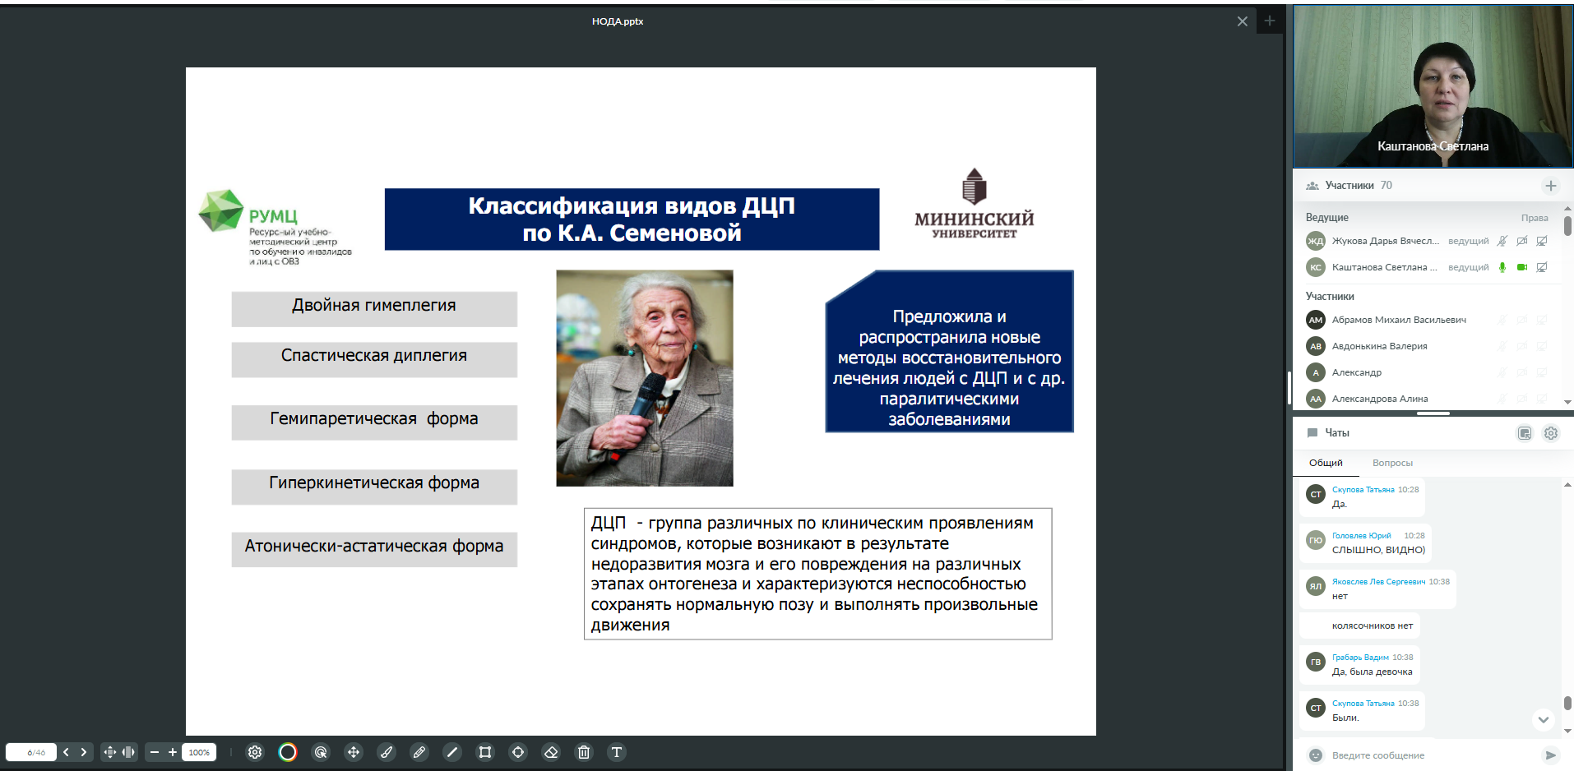Select the pencil drawing tool
Image resolution: width=1574 pixels, height=771 pixels.
[x=419, y=752]
